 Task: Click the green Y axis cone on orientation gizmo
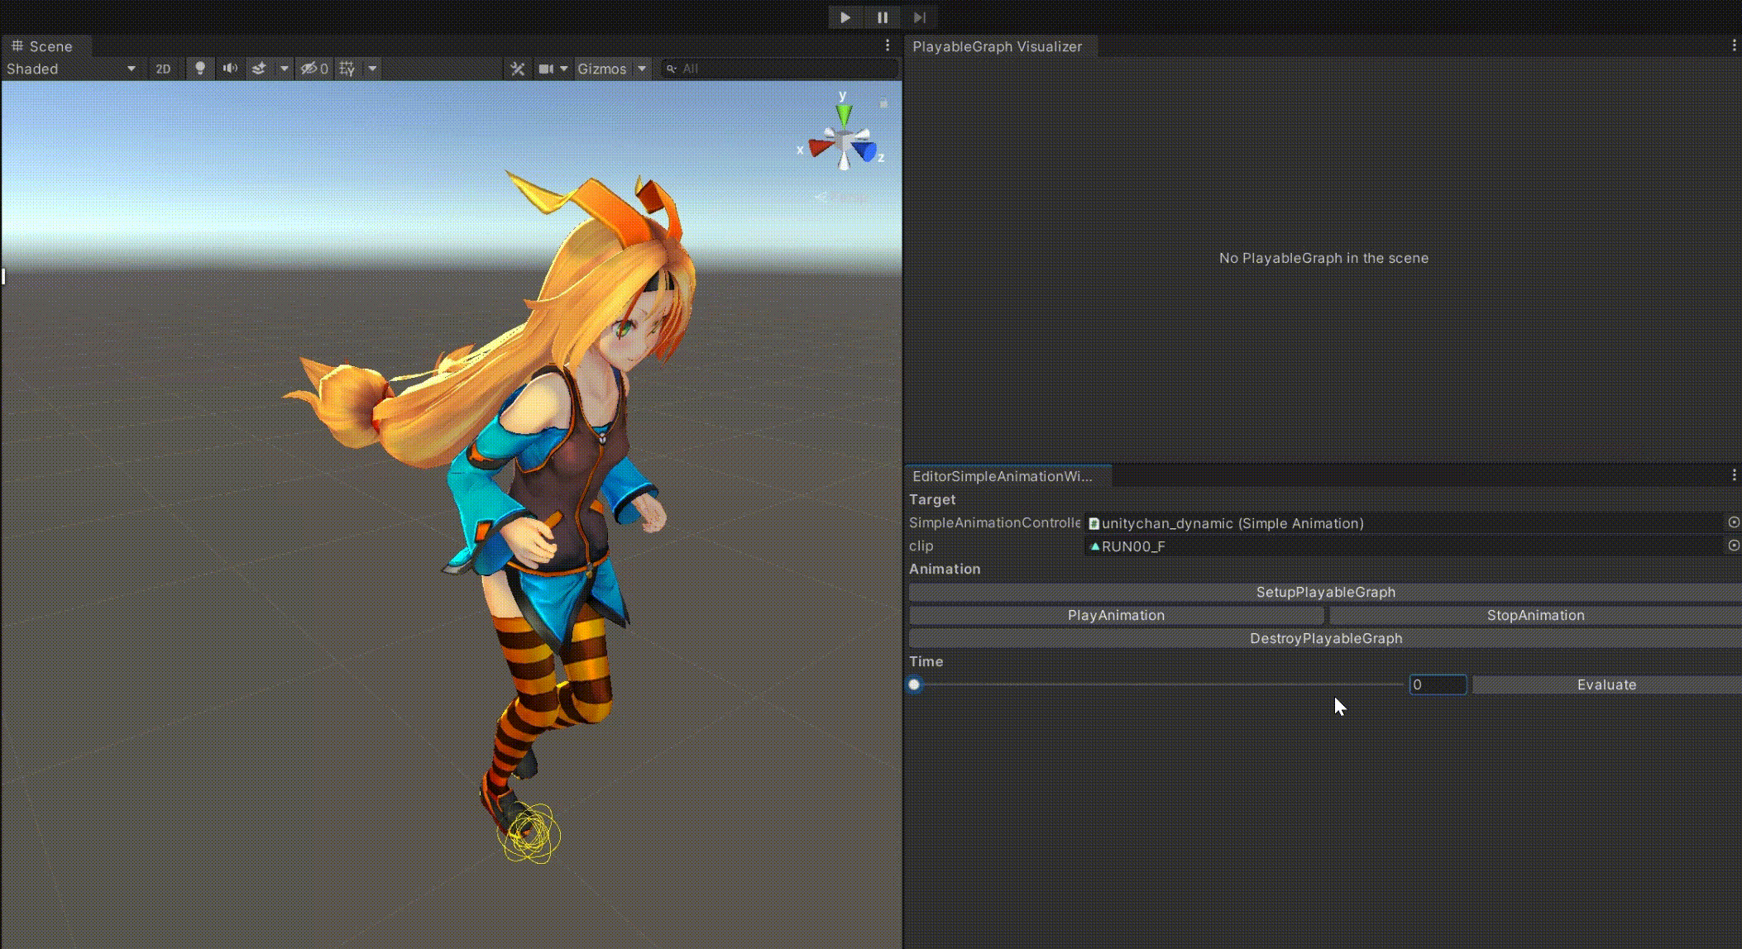[x=843, y=113]
